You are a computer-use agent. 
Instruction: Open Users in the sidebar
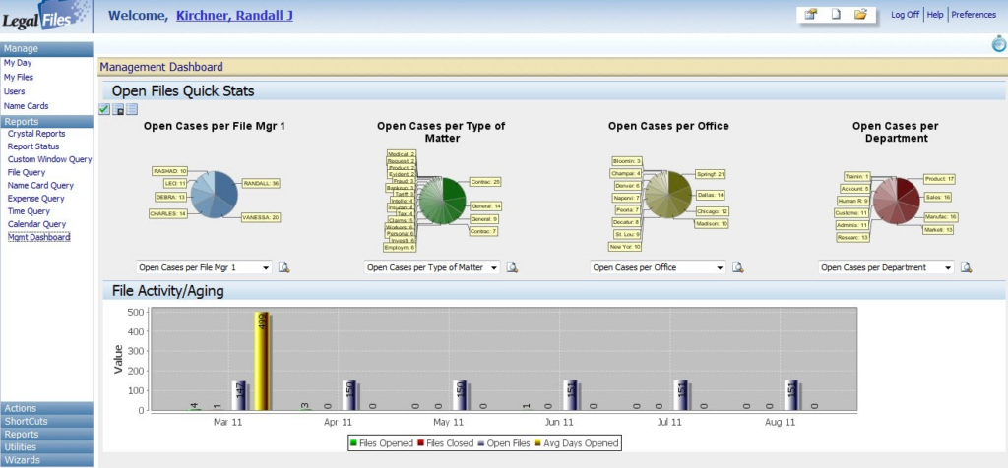[14, 91]
